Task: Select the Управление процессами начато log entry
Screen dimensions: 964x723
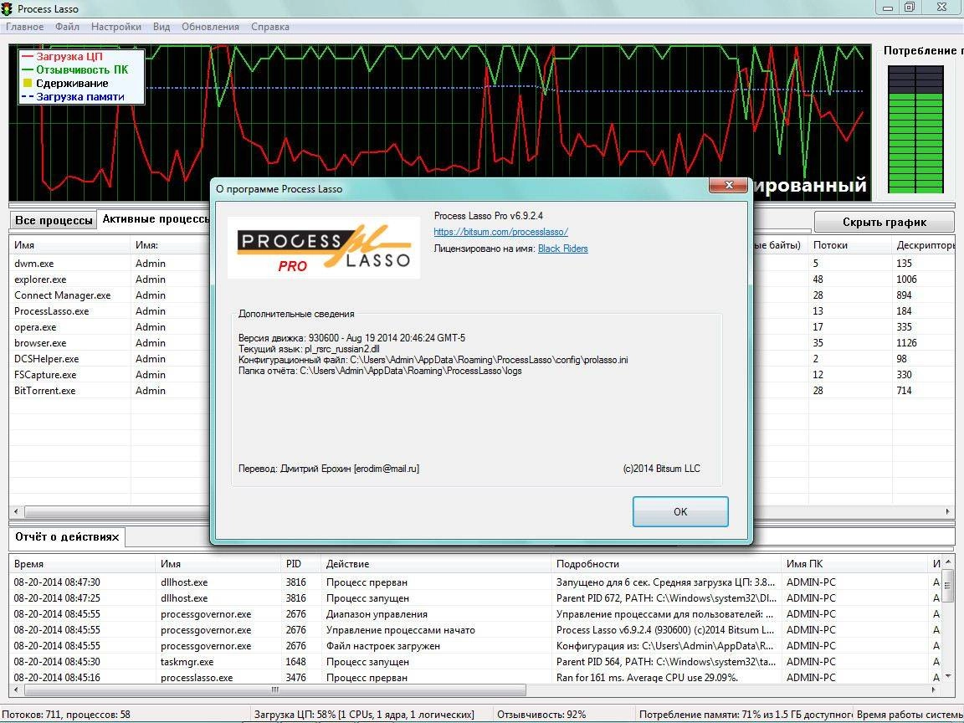Action: click(x=474, y=629)
